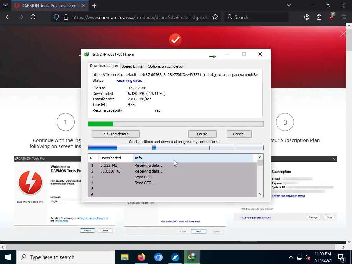Switch to the Download status tab

pos(104,66)
